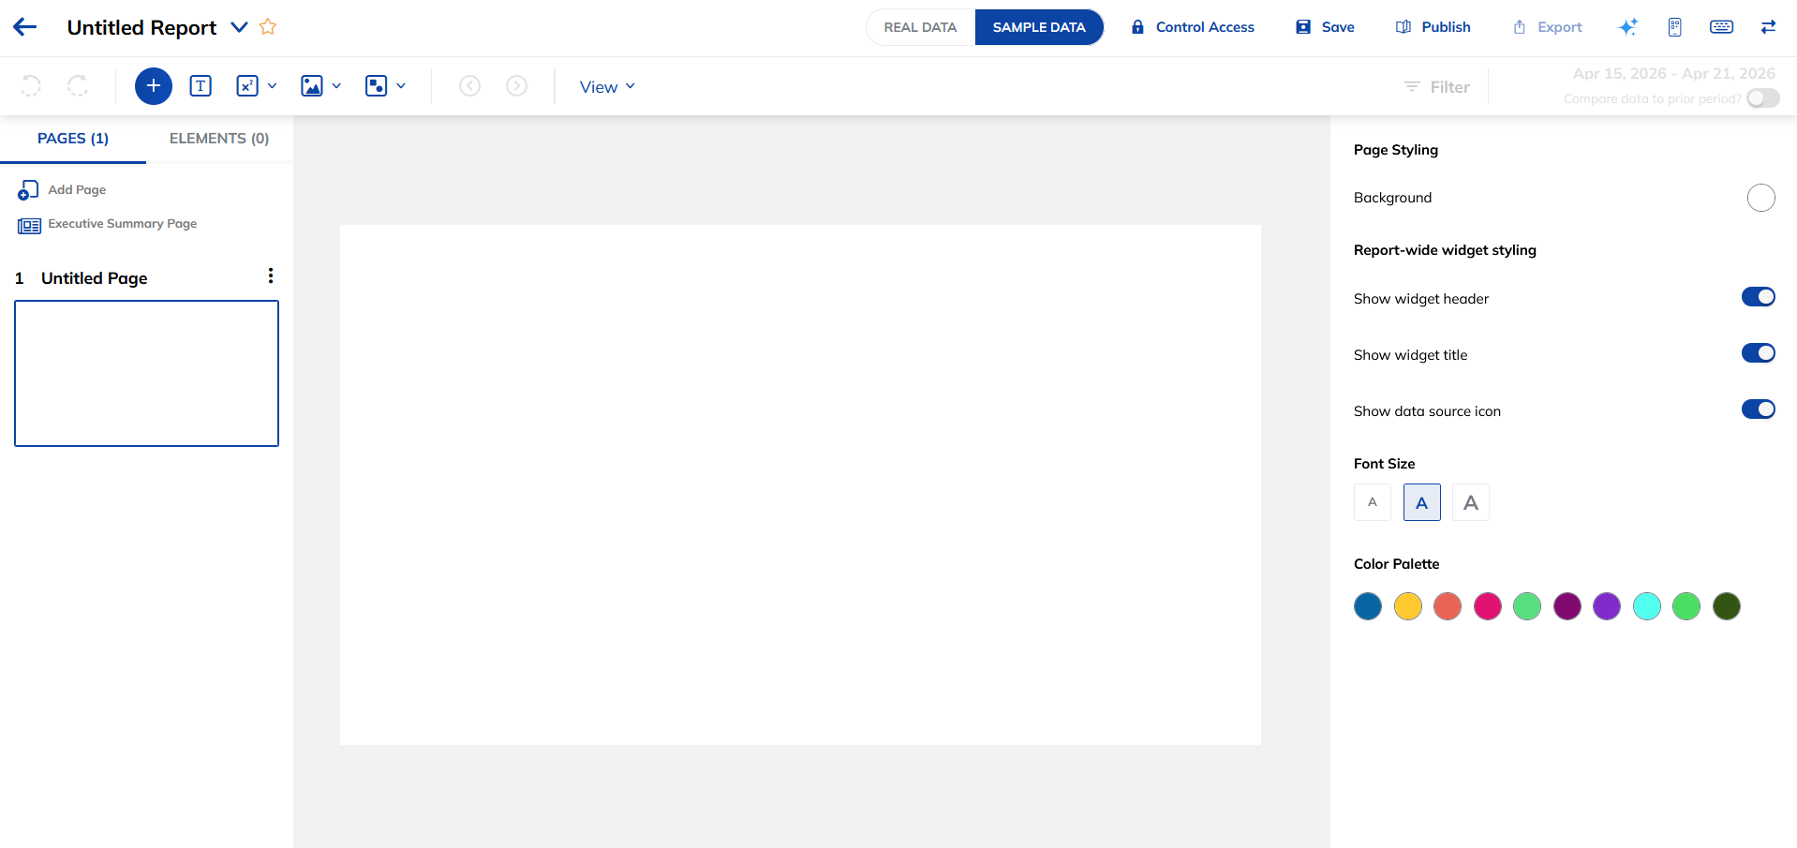
Task: Open the Filter option
Action: click(1437, 87)
